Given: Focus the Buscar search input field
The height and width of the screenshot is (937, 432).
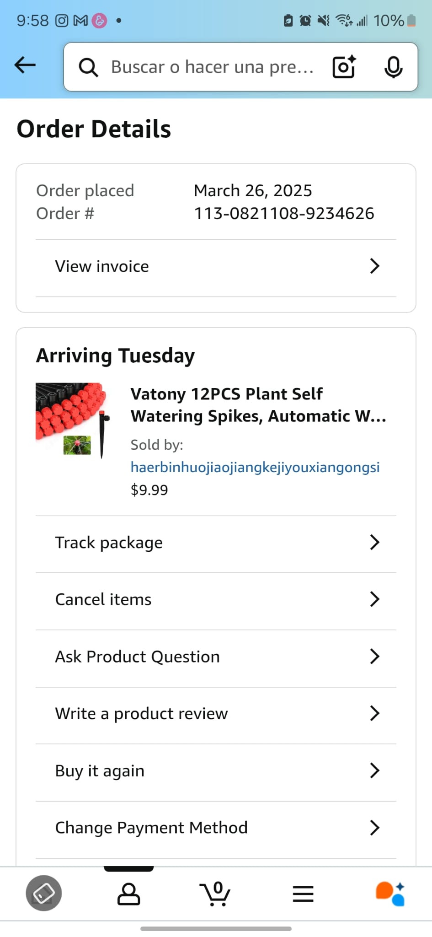Looking at the screenshot, I should [213, 67].
